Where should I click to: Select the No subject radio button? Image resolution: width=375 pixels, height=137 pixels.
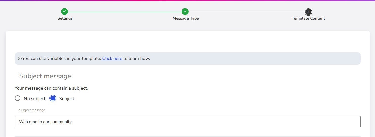click(x=18, y=98)
